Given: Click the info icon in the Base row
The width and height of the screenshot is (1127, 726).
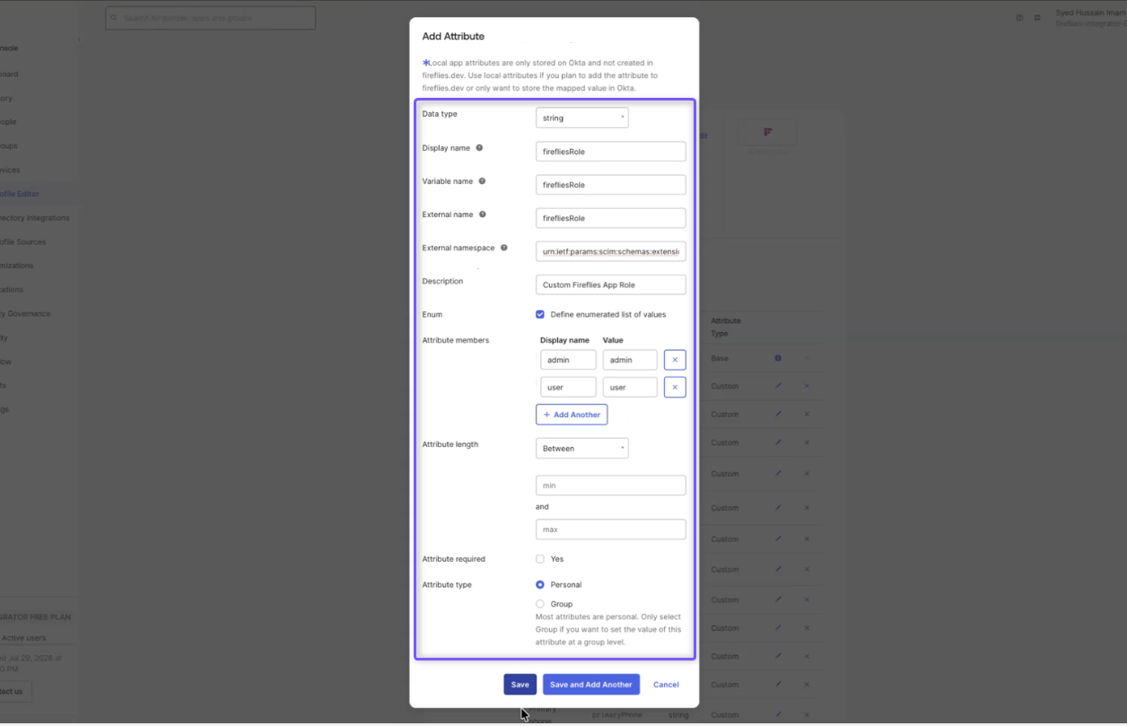Looking at the screenshot, I should (x=778, y=358).
